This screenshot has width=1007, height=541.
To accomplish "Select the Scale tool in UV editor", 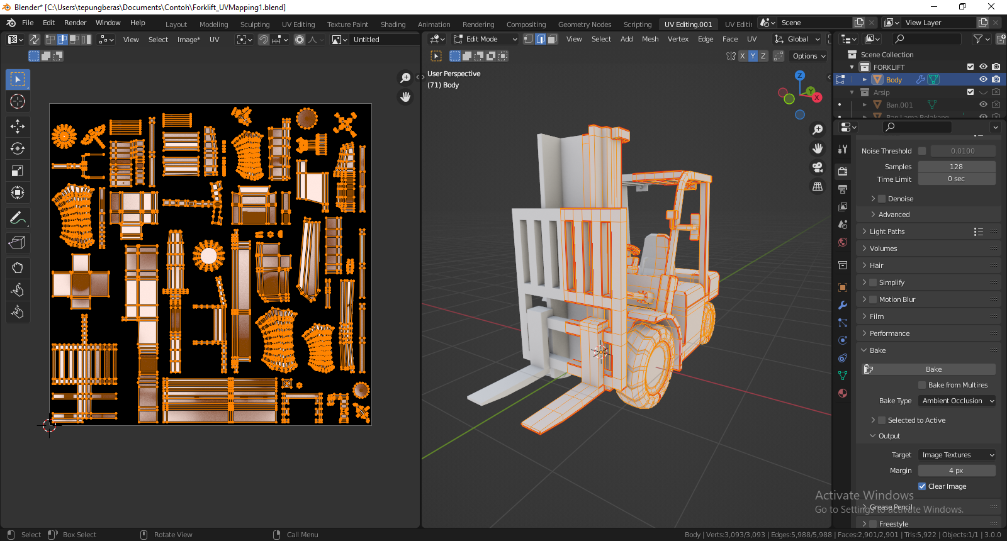I will pyautogui.click(x=18, y=170).
